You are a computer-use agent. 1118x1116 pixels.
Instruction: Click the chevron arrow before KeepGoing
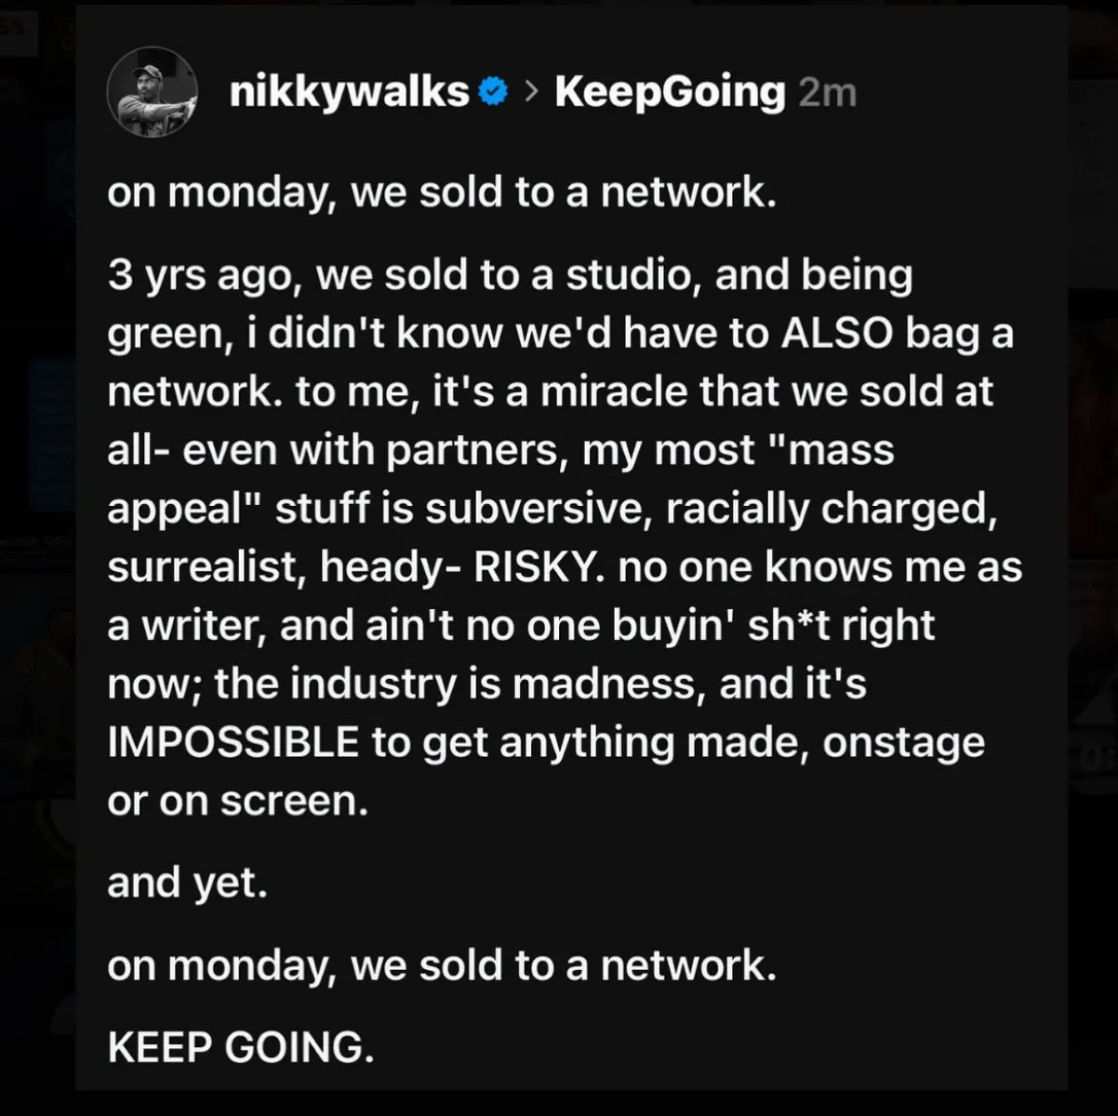click(531, 91)
